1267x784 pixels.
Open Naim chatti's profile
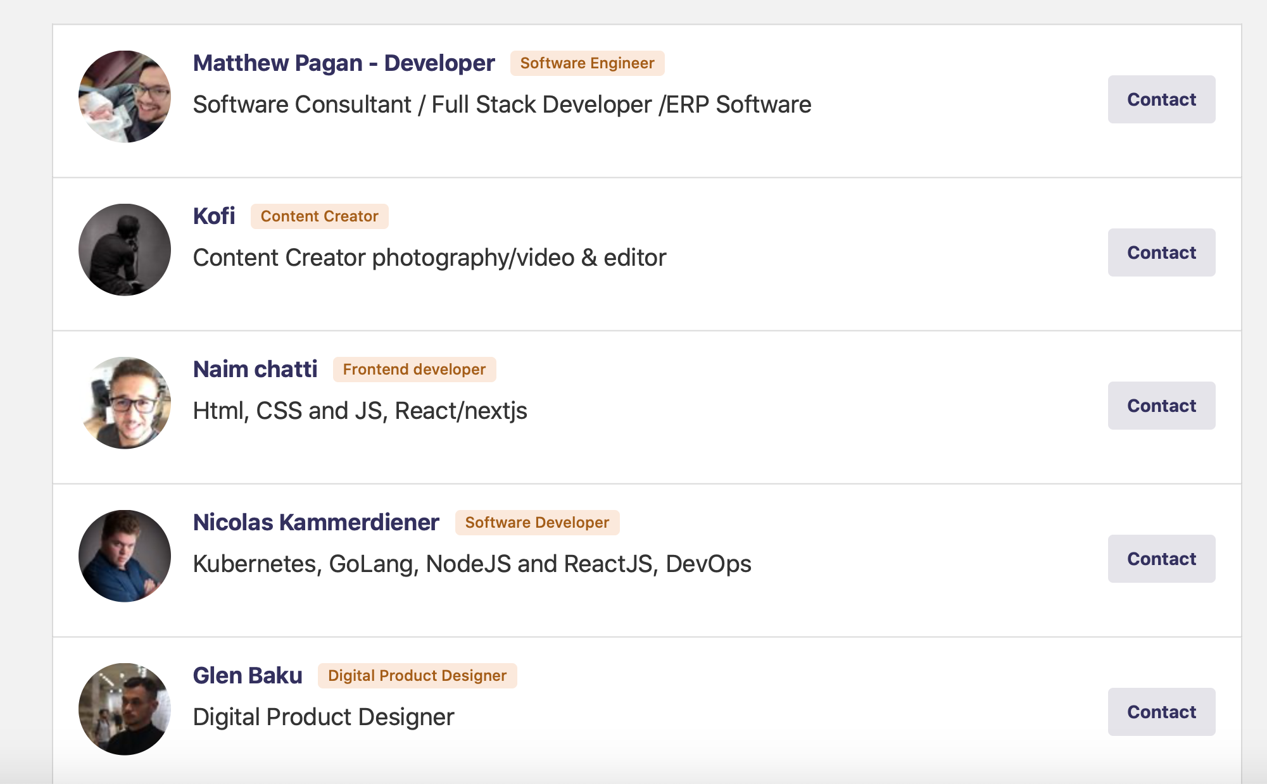(x=255, y=369)
